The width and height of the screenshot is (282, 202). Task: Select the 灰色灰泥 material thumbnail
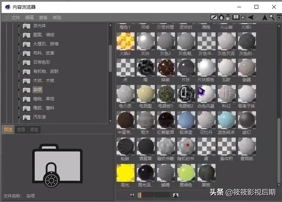(227, 41)
